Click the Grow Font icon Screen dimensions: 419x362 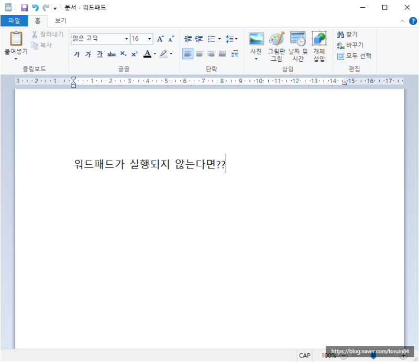(160, 38)
